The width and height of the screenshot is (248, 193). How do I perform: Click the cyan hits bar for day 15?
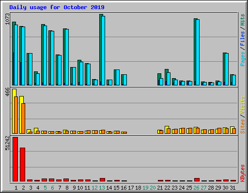pyautogui.click(x=118, y=77)
